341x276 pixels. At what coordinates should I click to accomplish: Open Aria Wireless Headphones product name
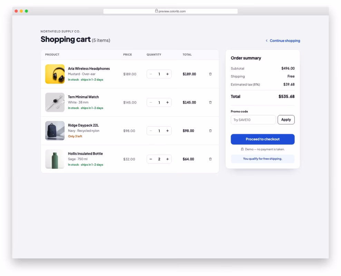coord(89,69)
